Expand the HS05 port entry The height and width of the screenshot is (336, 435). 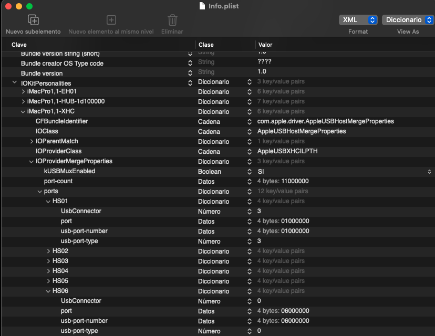pos(48,281)
